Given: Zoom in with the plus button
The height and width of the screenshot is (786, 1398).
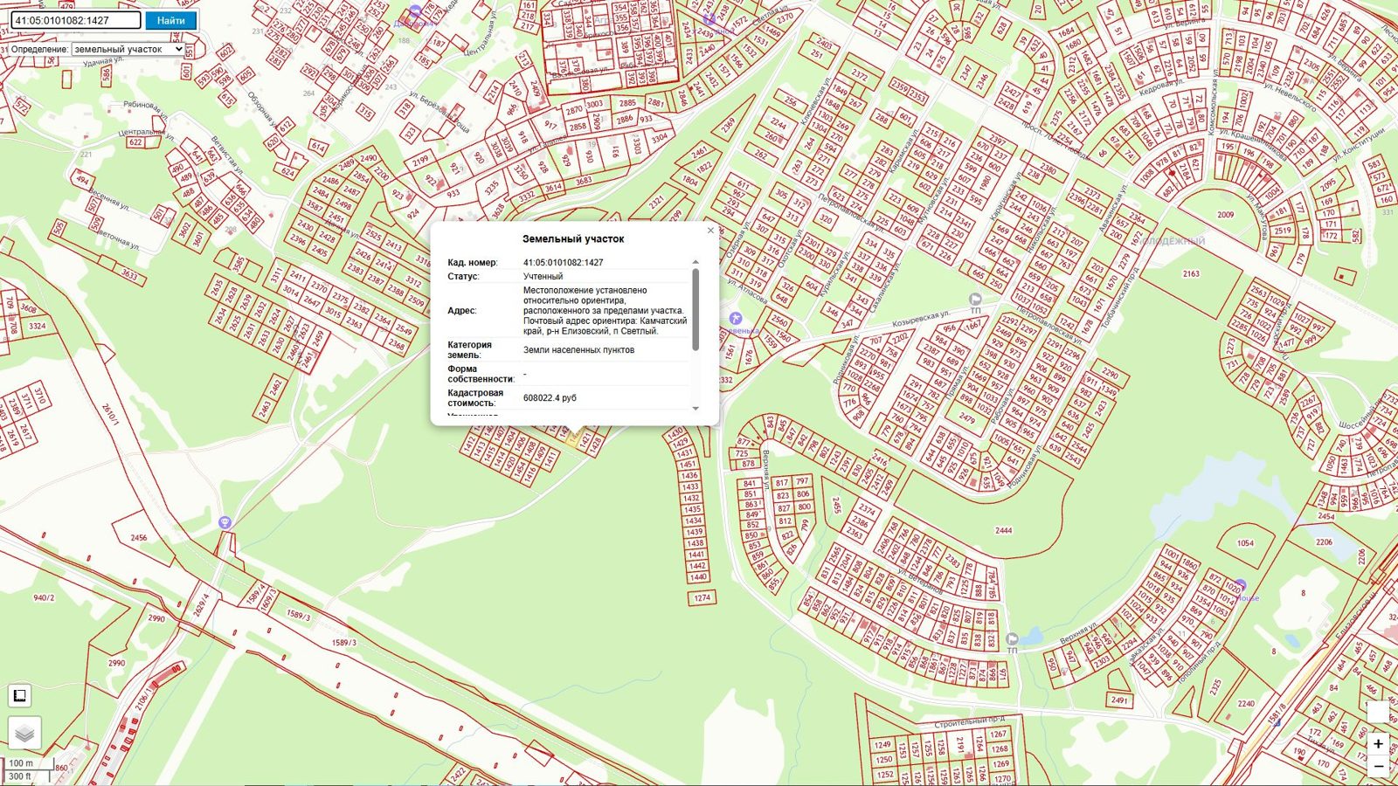Looking at the screenshot, I should tap(1378, 744).
